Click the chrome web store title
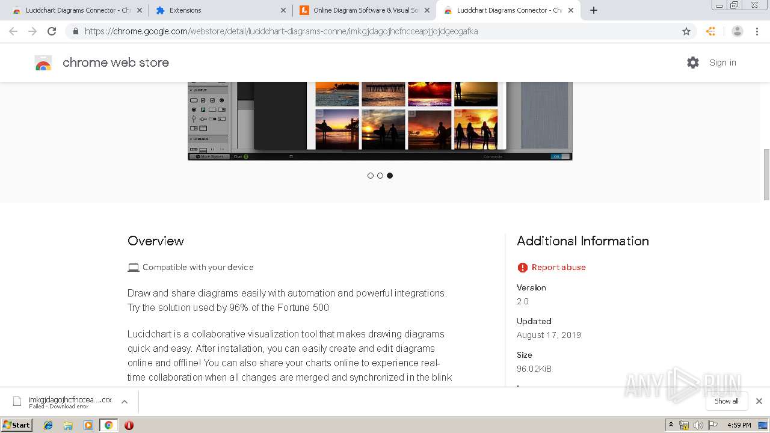This screenshot has height=433, width=770. 115,63
